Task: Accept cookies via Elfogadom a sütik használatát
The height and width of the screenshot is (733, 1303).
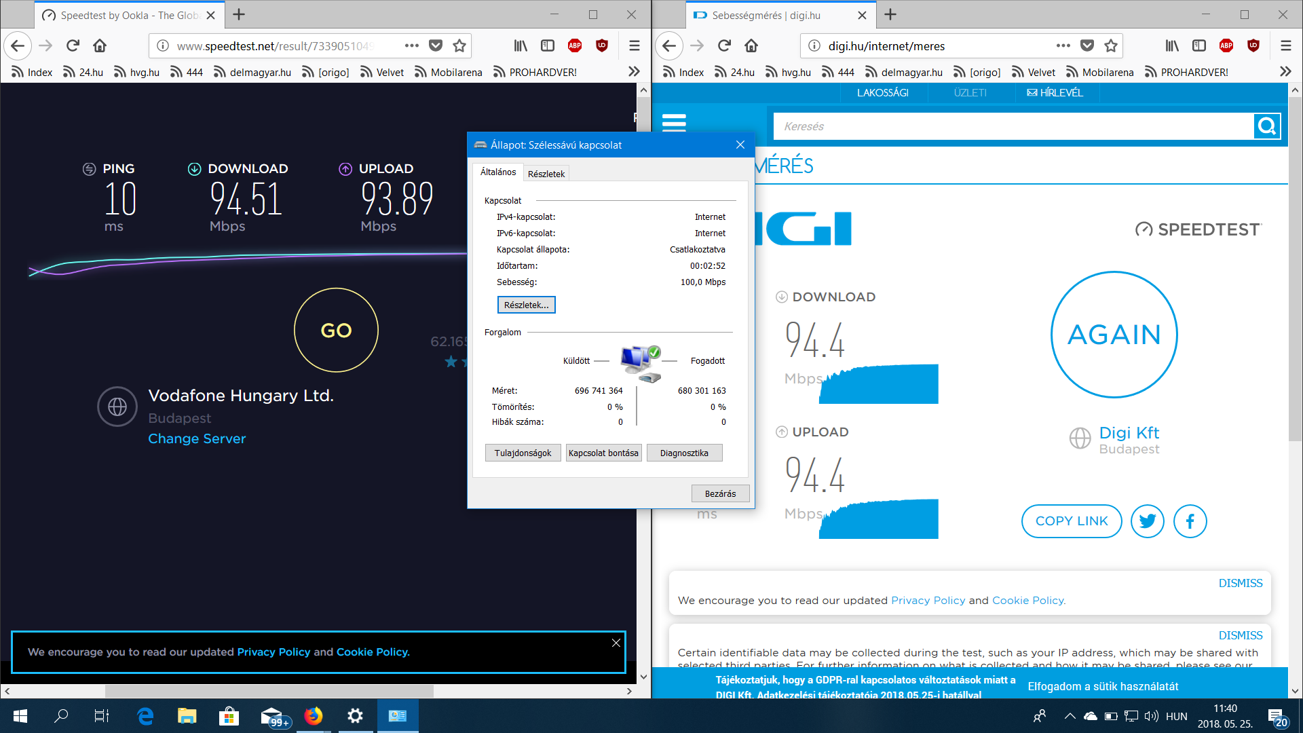Action: click(x=1103, y=686)
